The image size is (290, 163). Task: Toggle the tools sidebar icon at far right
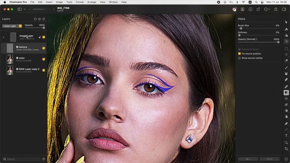tap(284, 9)
